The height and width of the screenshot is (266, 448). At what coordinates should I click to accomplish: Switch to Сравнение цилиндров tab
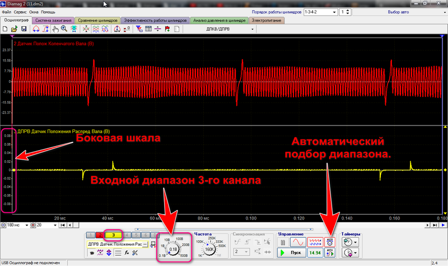coord(97,20)
